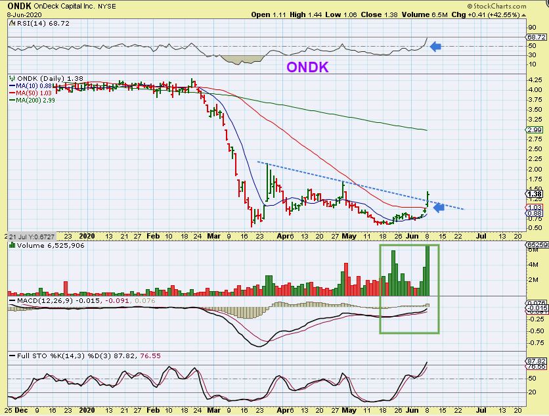Viewport: 549px width, 416px height.
Task: Click the MA(50) 1.03 legend entry
Action: point(30,93)
